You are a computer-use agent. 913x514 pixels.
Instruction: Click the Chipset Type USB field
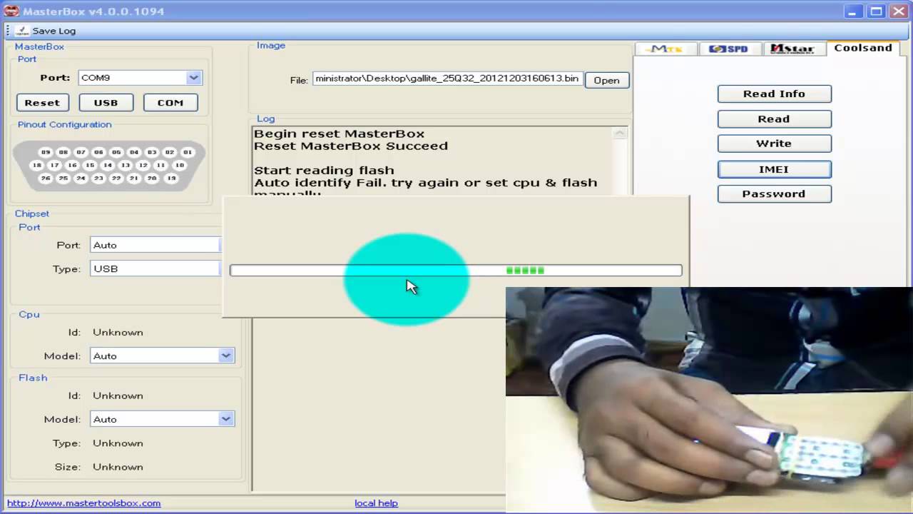click(155, 268)
